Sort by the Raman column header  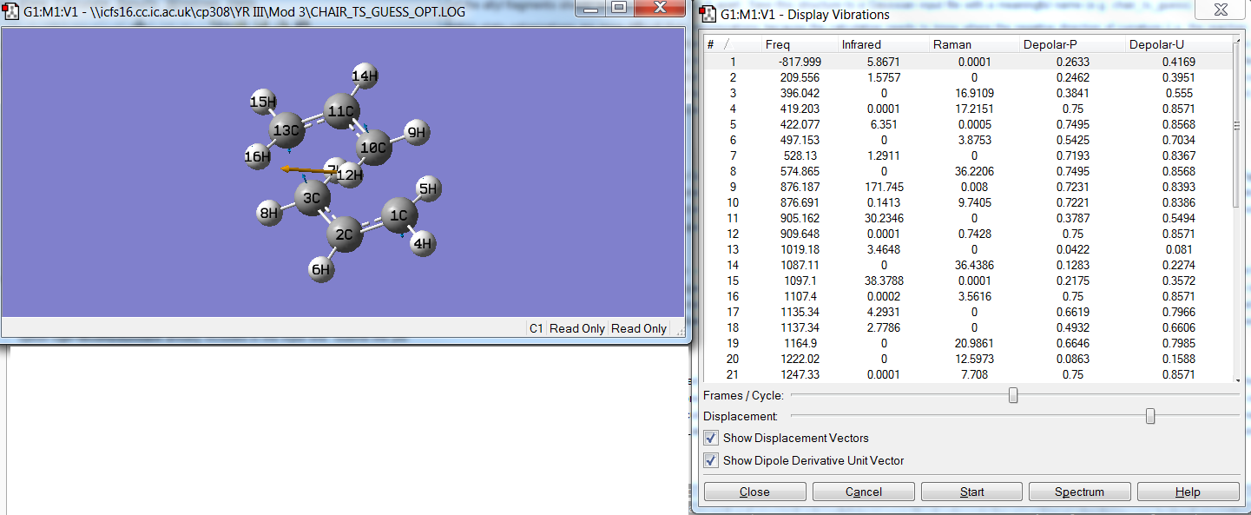click(974, 44)
